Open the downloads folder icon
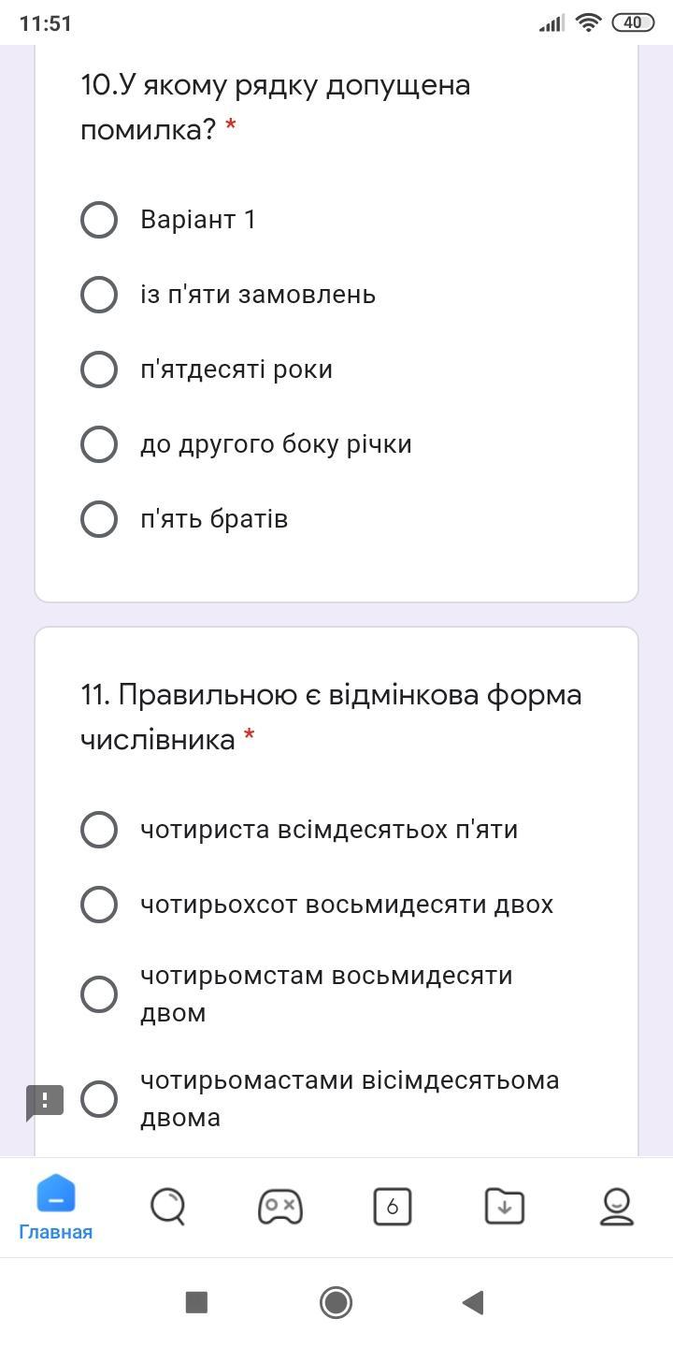 [505, 1206]
